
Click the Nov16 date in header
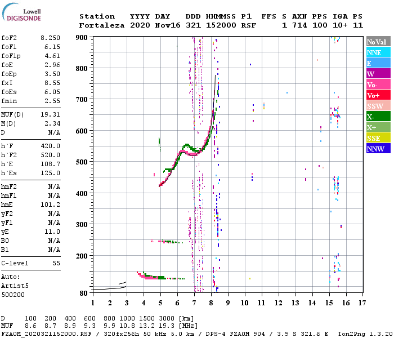pos(168,25)
